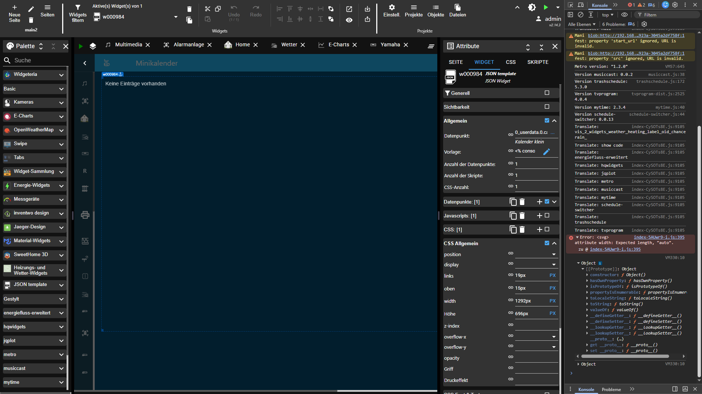Uncheck the Datenpunkte: [1] checkbox
The image size is (702, 394).
point(547,201)
